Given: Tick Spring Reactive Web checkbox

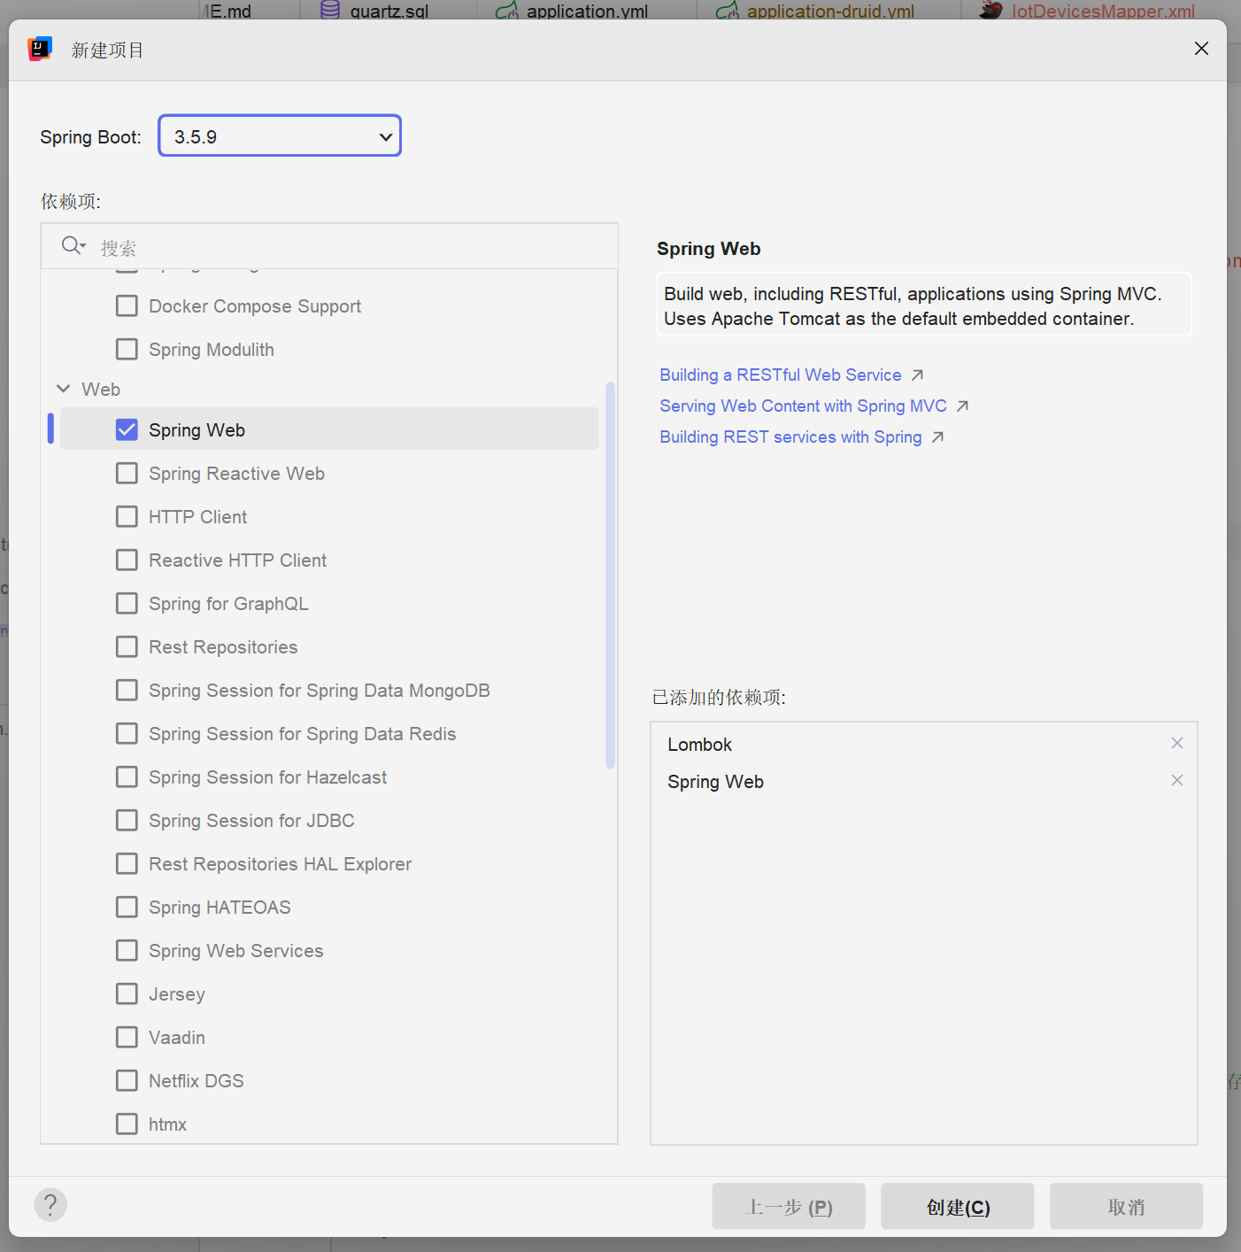Looking at the screenshot, I should [127, 473].
